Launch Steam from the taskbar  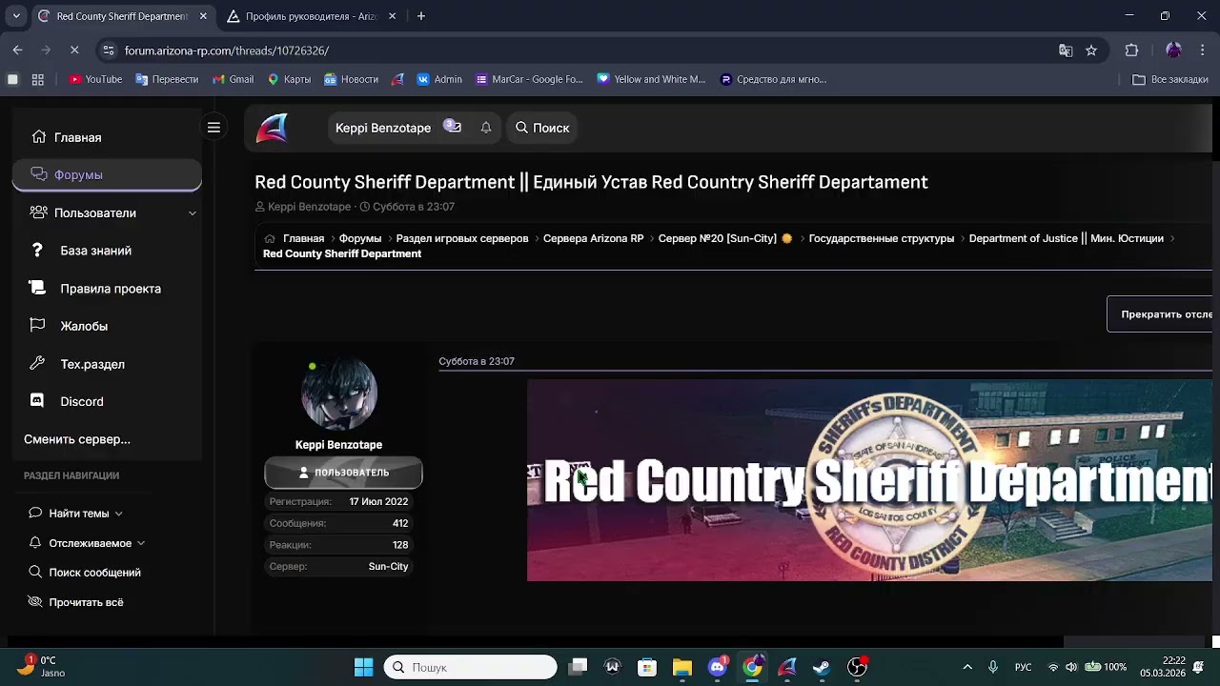822,667
